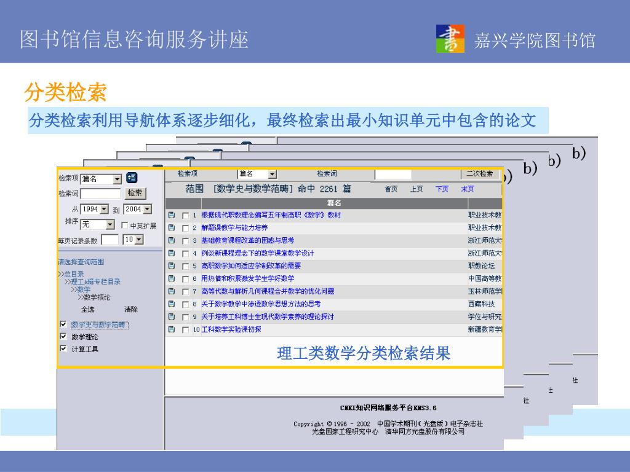Open document icon for row 10 工科数学实验课

pyautogui.click(x=172, y=329)
